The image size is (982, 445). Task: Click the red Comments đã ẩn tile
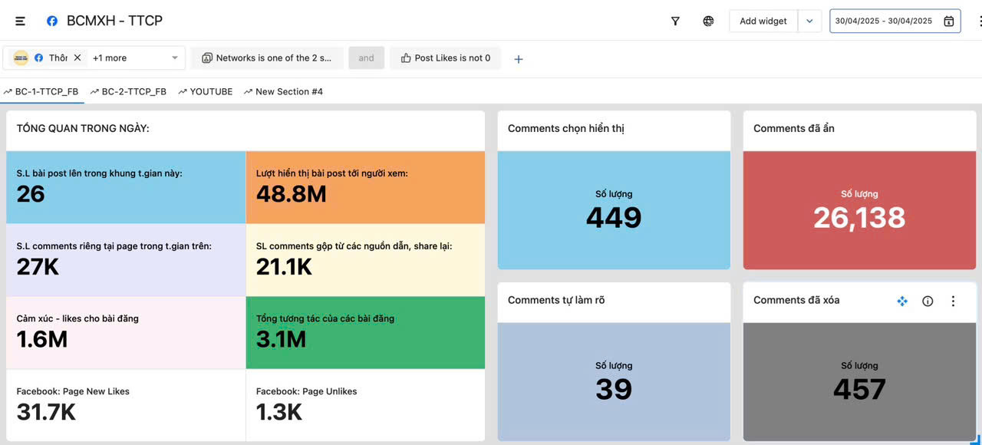click(x=859, y=210)
